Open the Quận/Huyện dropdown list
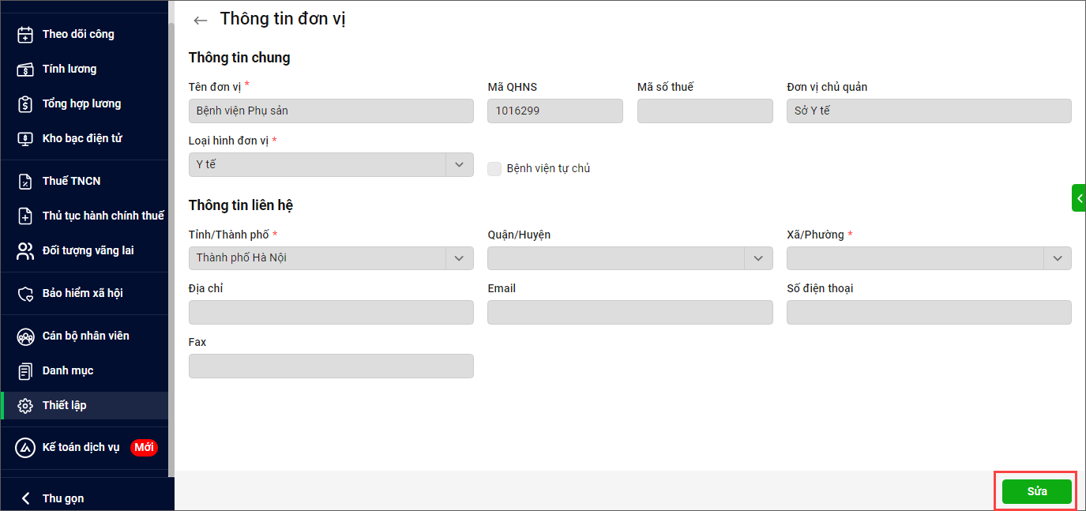Viewport: 1086px width, 511px height. (x=758, y=258)
